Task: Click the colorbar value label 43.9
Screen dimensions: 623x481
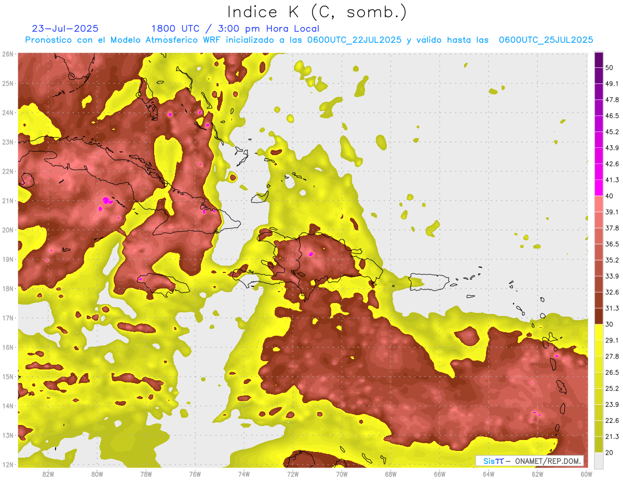Action: (x=612, y=148)
